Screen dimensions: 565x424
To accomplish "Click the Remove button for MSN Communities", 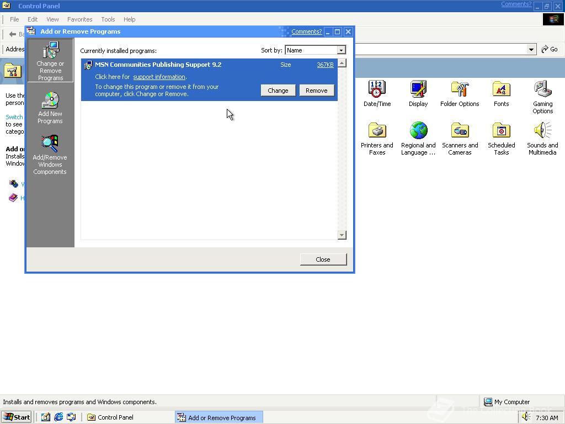I will (316, 91).
